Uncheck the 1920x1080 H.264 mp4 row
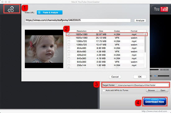171x113 pixels. tap(69, 34)
